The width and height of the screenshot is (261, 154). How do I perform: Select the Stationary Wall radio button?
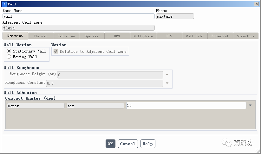(x=9, y=51)
